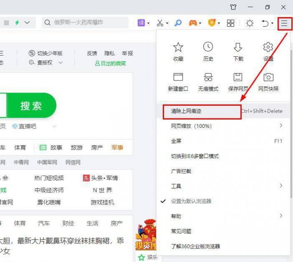The image size is (293, 262).
Task: Expand 网页缩放 (100%) submenu
Action: click(x=223, y=126)
